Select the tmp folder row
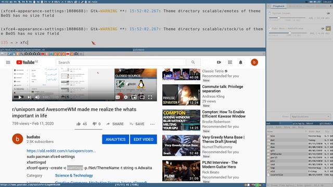 tap(300, 168)
